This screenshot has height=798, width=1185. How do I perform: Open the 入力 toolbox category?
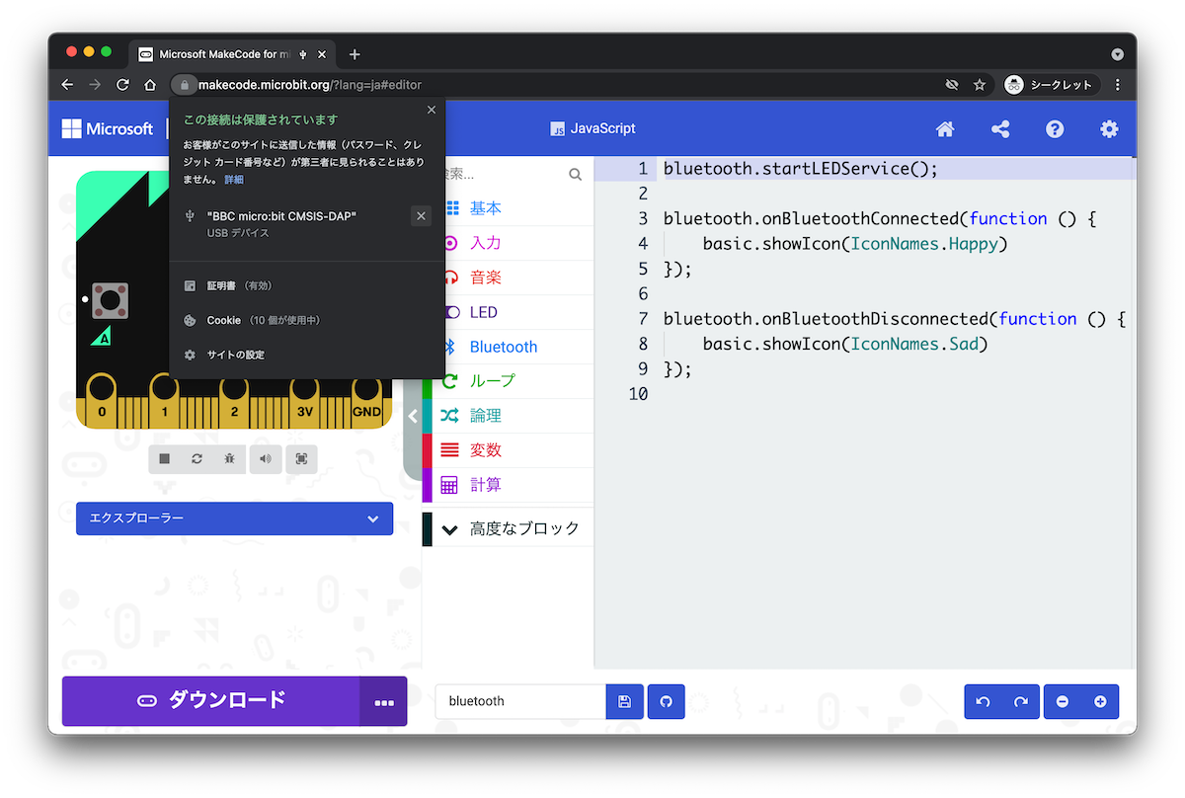508,243
